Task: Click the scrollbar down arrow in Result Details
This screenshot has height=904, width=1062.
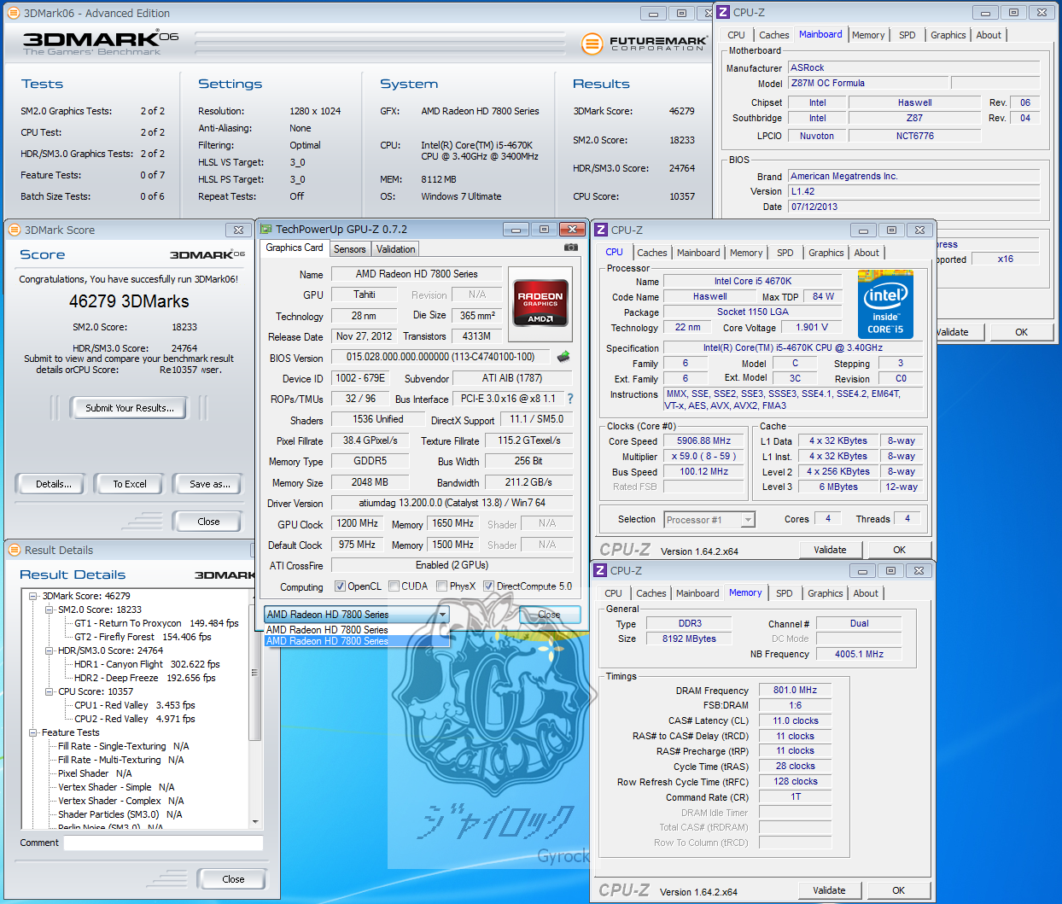Action: click(x=254, y=822)
